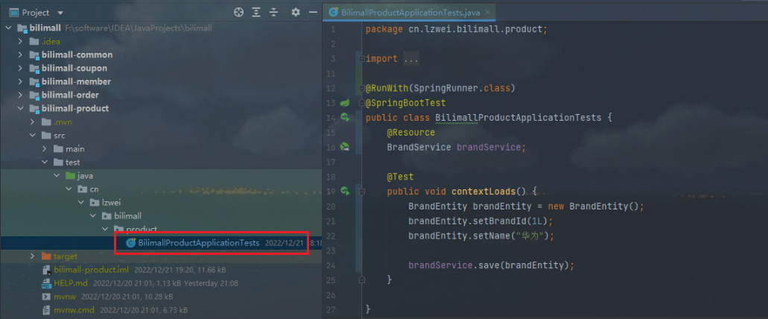Click the bilimall root module icon
This screenshot has height=319, width=768.
22,28
